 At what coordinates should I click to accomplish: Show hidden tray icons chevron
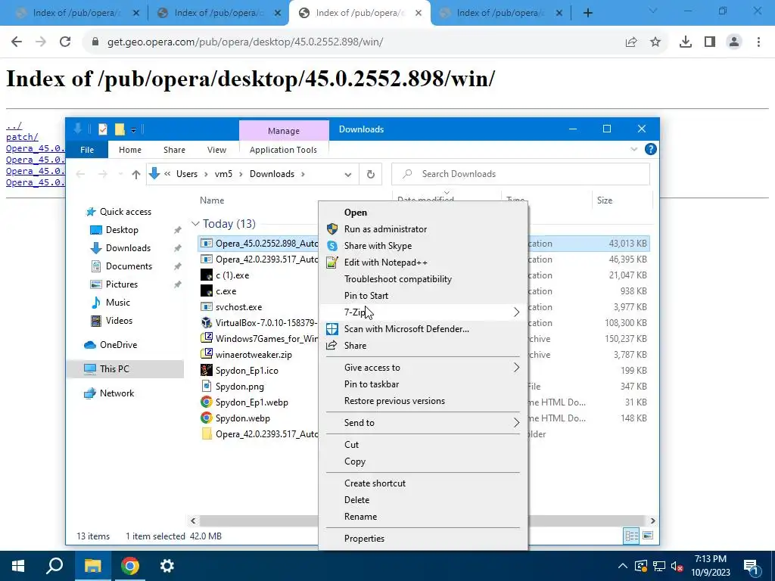(x=623, y=566)
